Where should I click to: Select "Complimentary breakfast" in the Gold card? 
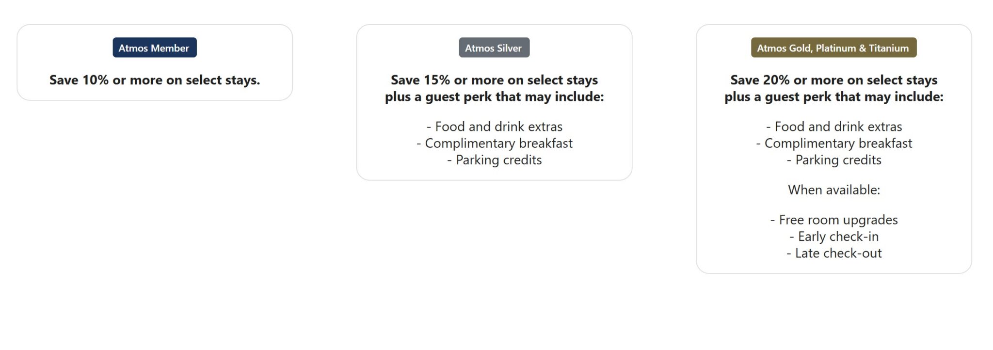[x=834, y=143]
